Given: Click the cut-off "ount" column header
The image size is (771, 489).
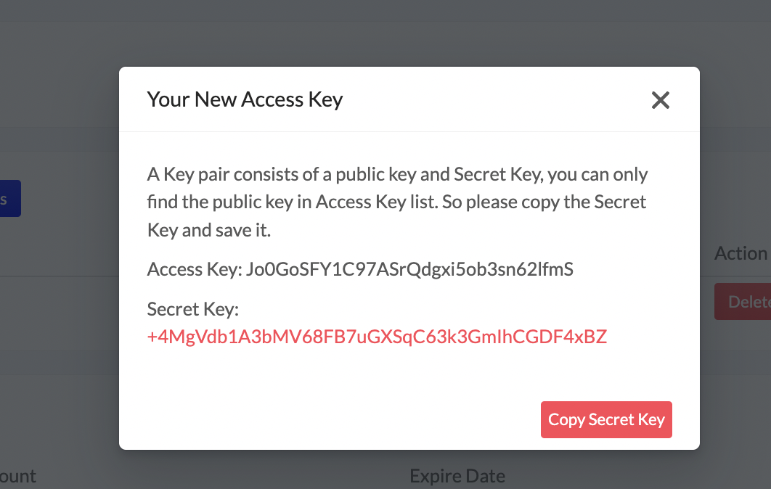Looking at the screenshot, I should (x=17, y=476).
